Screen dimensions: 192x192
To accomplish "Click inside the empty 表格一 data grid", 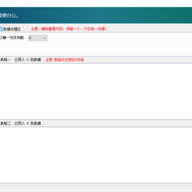I will pyautogui.click(x=96, y=91).
